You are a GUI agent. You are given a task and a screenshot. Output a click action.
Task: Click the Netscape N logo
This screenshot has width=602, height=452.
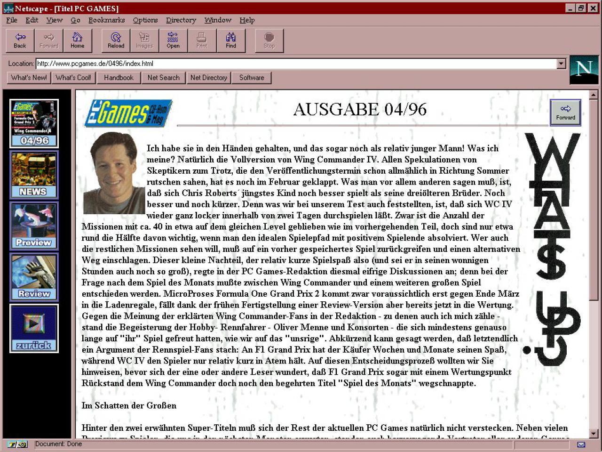tap(584, 70)
